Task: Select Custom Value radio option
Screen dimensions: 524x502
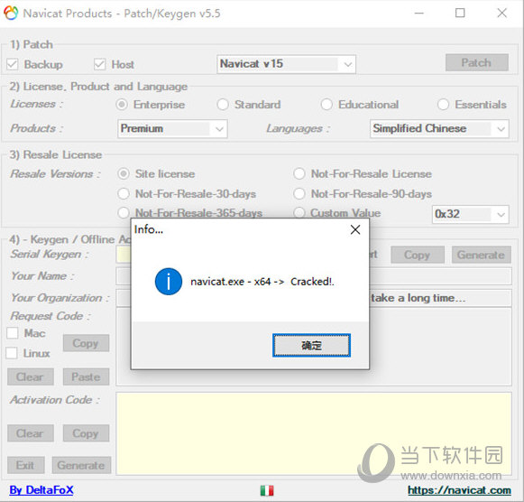Action: [299, 213]
